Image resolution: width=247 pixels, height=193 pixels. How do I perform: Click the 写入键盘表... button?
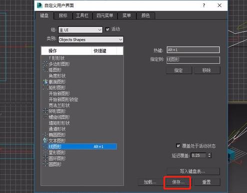(193, 171)
